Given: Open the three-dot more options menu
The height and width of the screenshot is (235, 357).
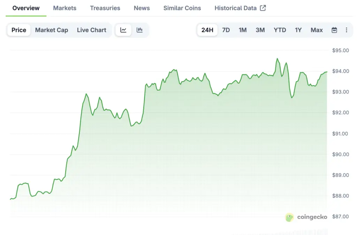Looking at the screenshot, I should click(346, 30).
